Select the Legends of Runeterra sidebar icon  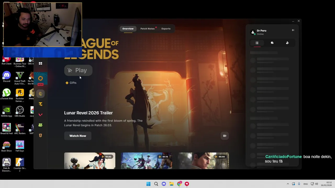pyautogui.click(x=40, y=136)
